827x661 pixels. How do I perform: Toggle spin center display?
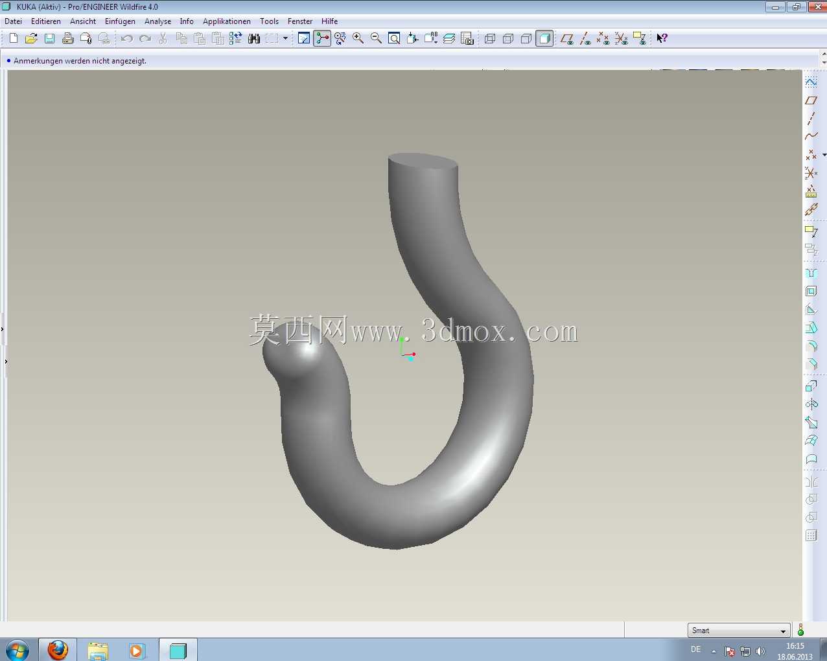(322, 39)
